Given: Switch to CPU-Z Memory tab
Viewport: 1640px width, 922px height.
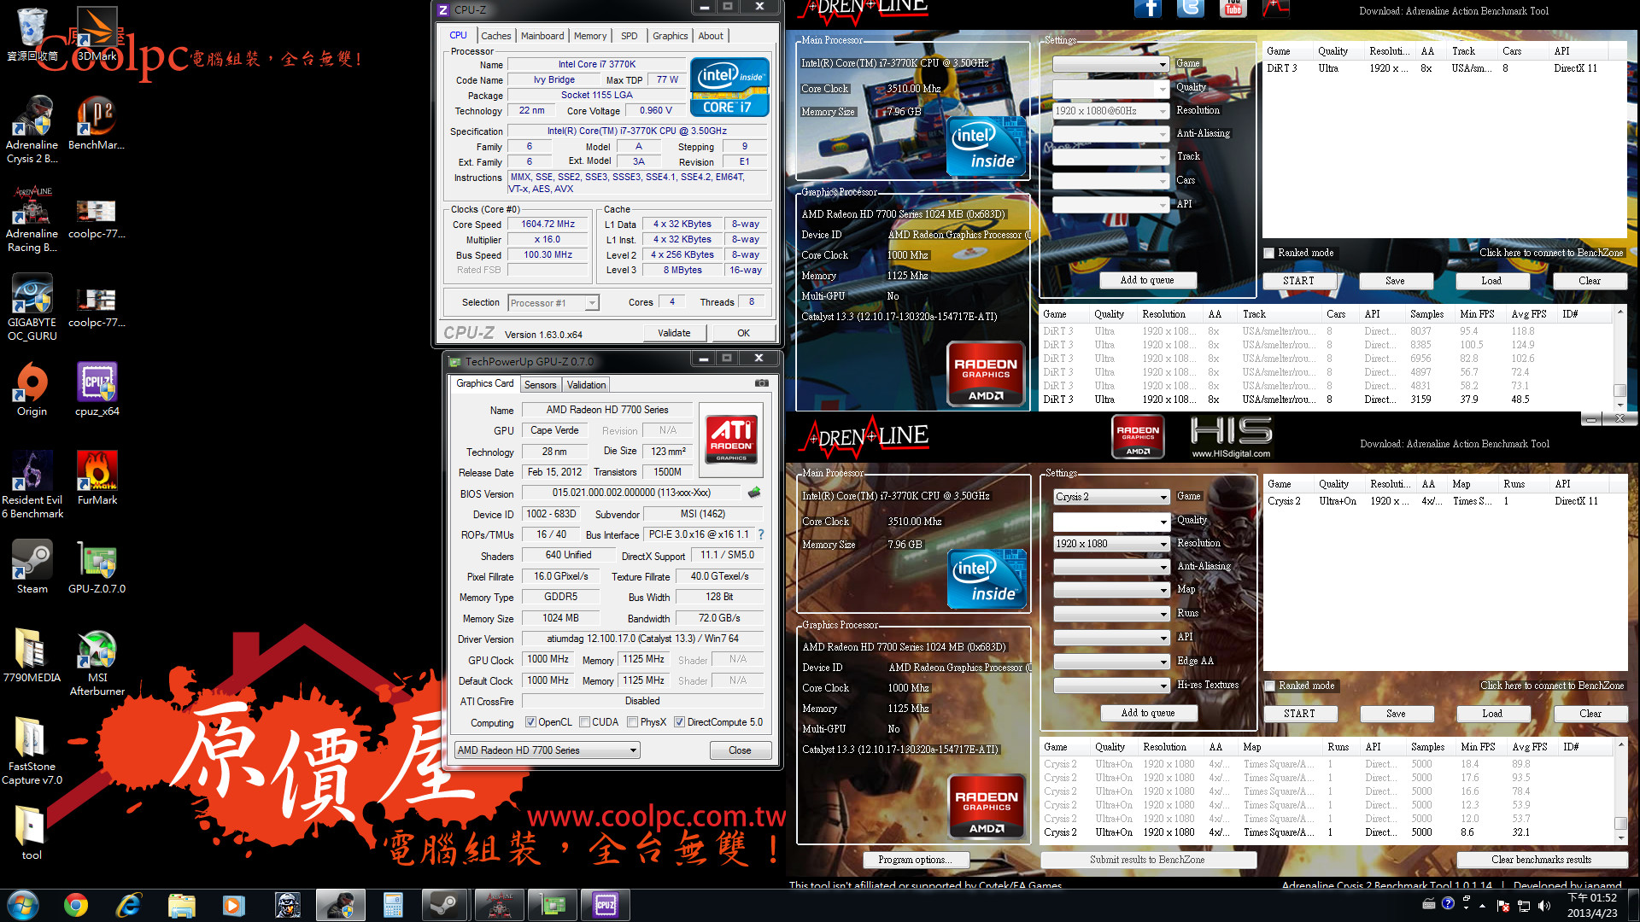Looking at the screenshot, I should tap(590, 36).
